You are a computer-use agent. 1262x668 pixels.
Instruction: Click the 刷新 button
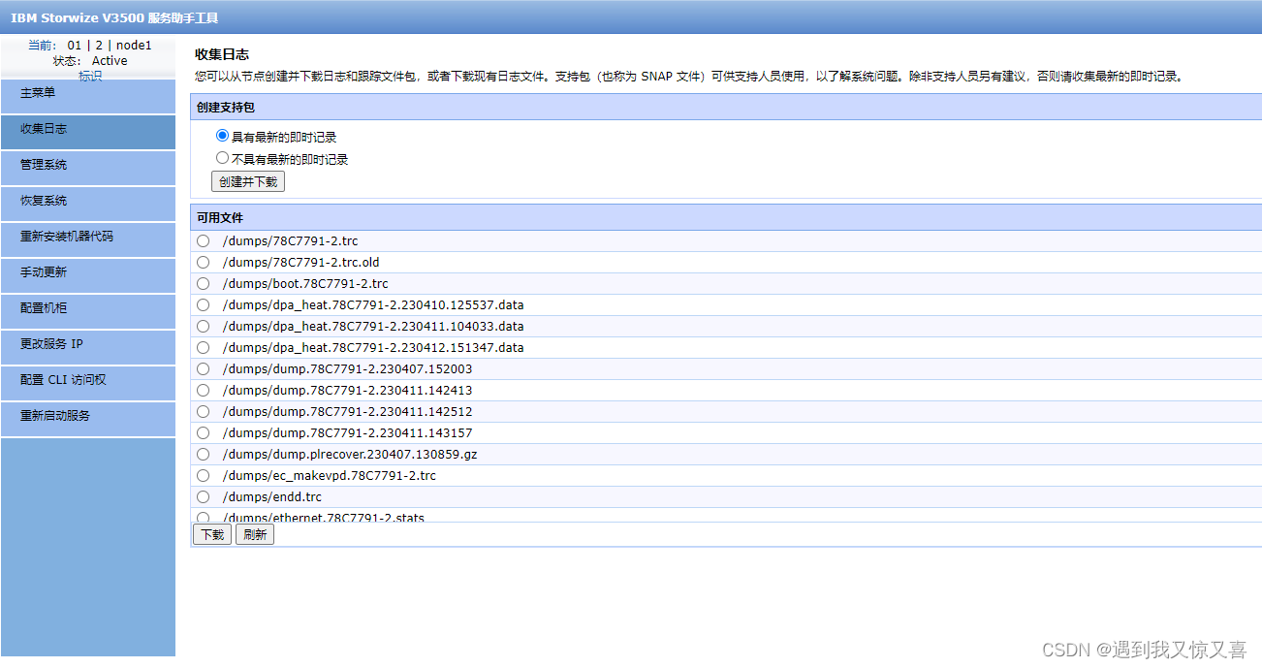255,534
